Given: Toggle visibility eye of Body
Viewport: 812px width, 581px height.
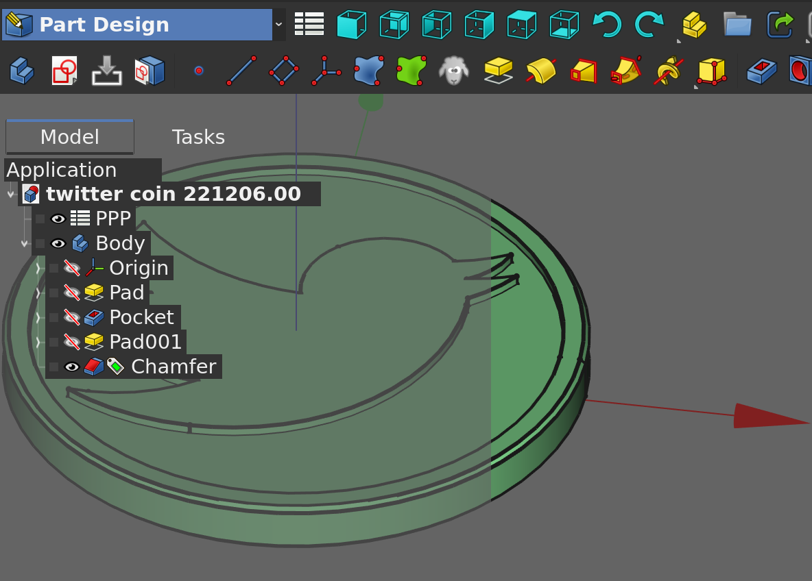Looking at the screenshot, I should point(58,243).
